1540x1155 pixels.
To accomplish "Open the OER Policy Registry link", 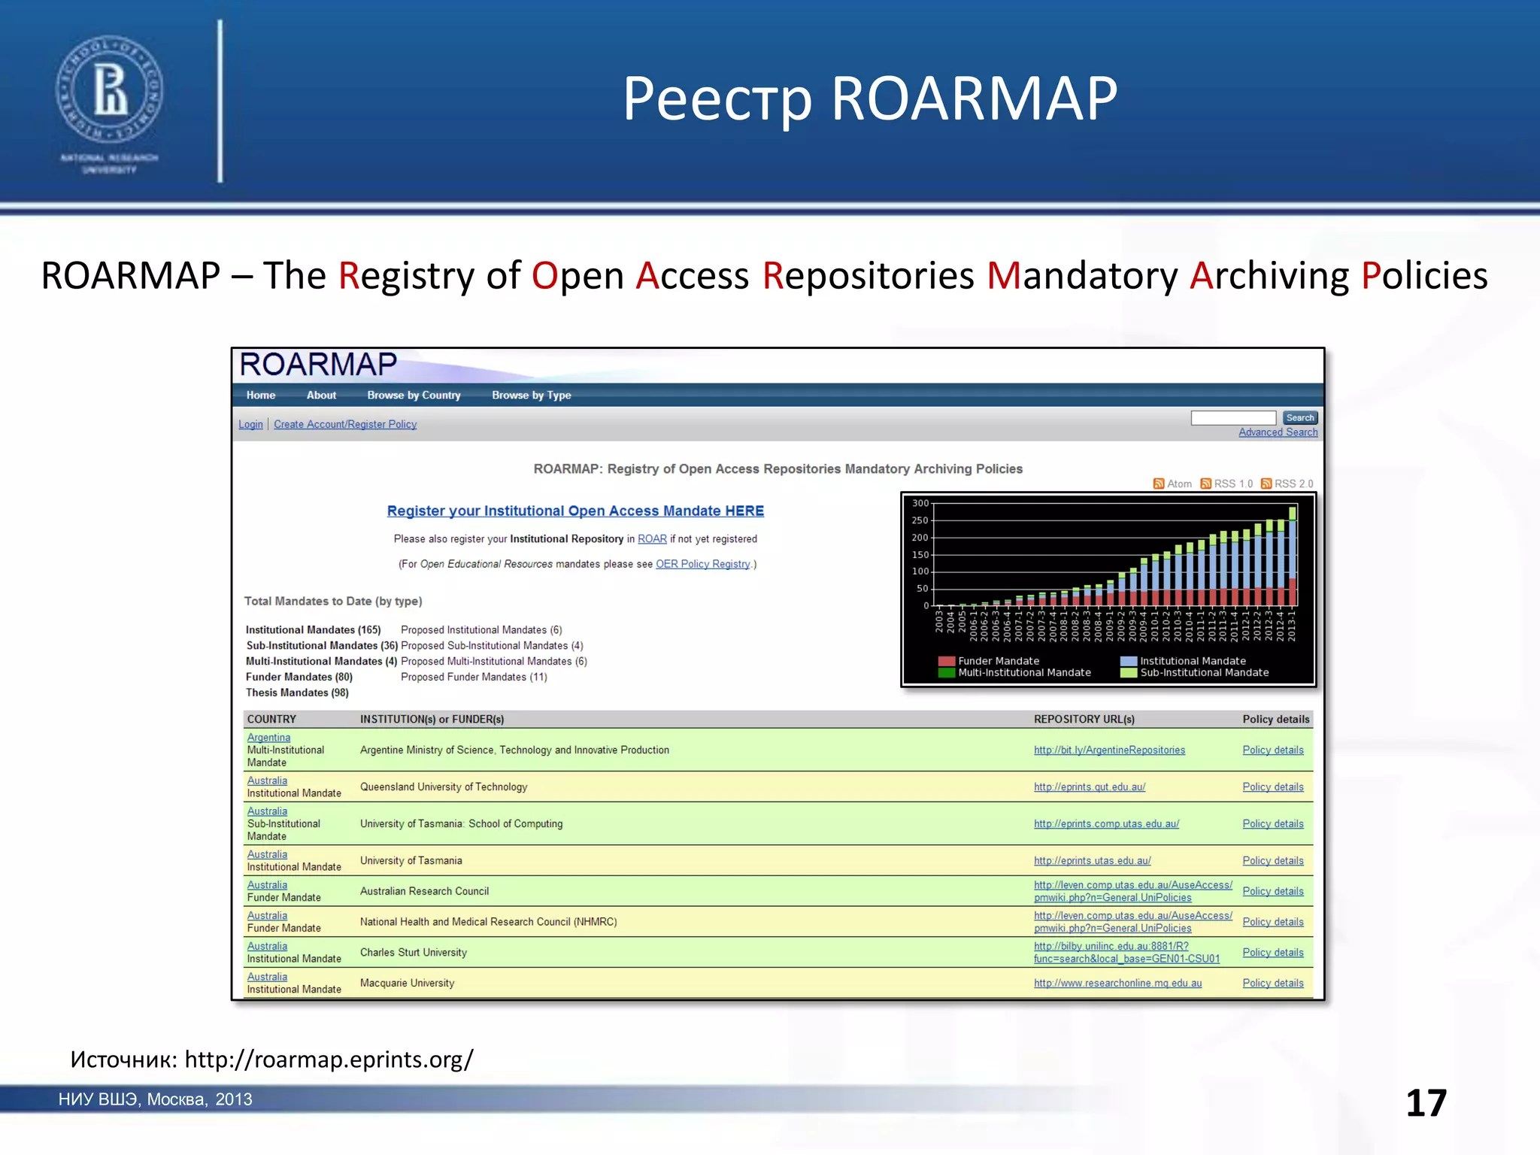I will (703, 564).
